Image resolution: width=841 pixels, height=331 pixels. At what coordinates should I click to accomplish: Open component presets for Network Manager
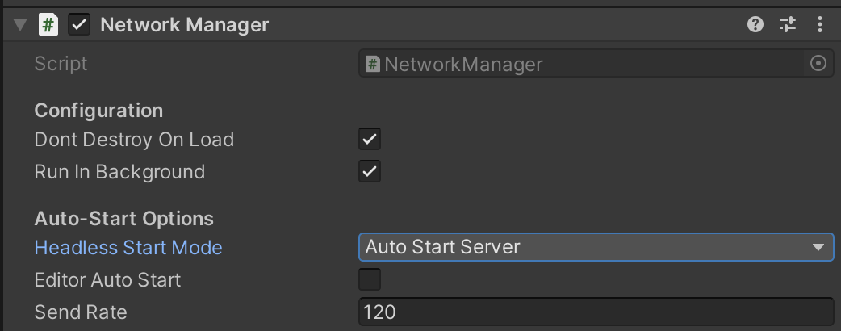[x=788, y=25]
